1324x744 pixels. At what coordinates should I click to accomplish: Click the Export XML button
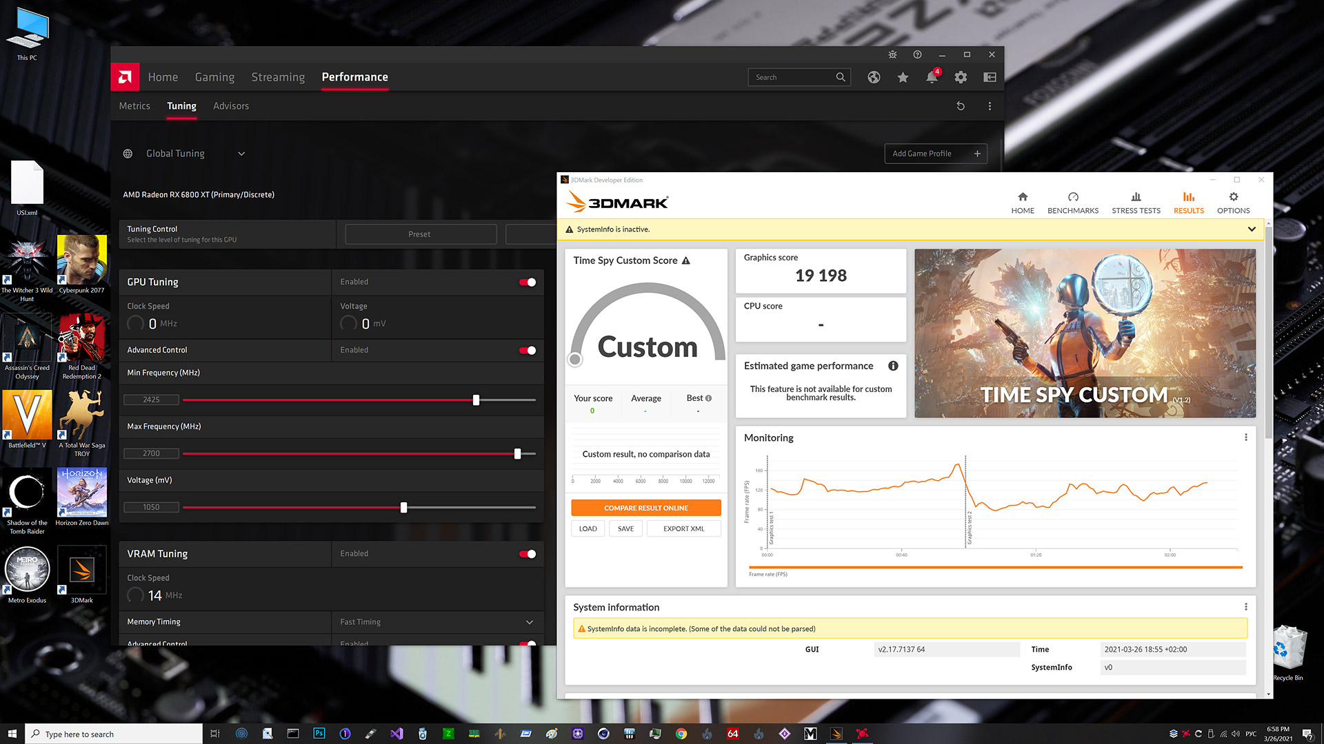point(683,528)
